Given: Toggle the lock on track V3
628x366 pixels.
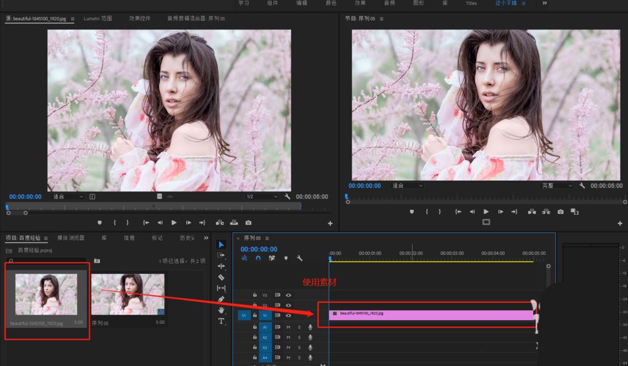Looking at the screenshot, I should click(254, 294).
